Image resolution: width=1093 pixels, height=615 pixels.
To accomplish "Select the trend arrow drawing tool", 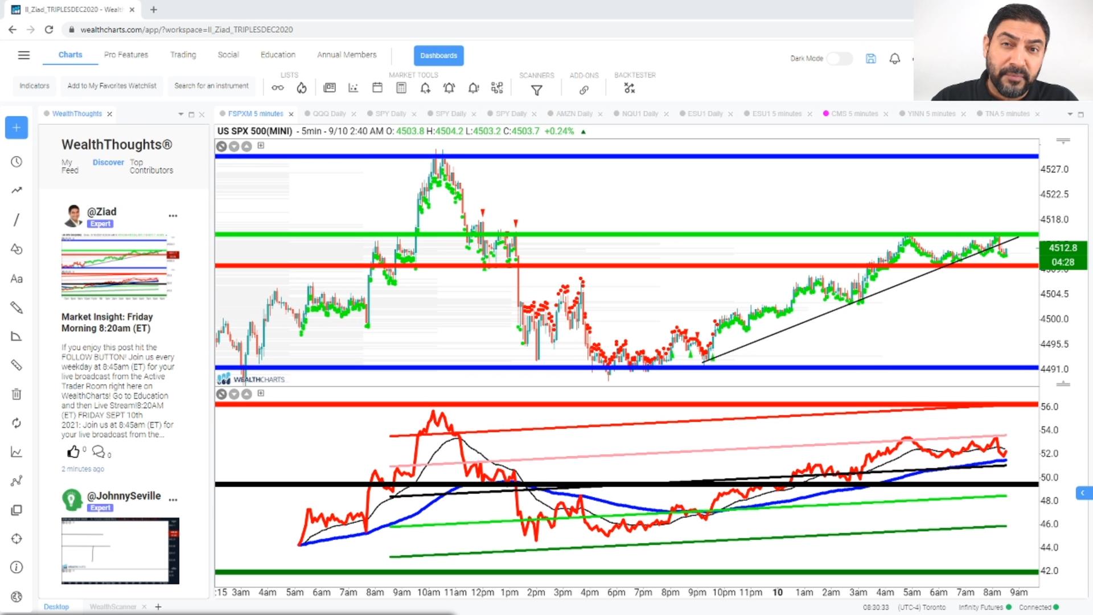I will 17,190.
